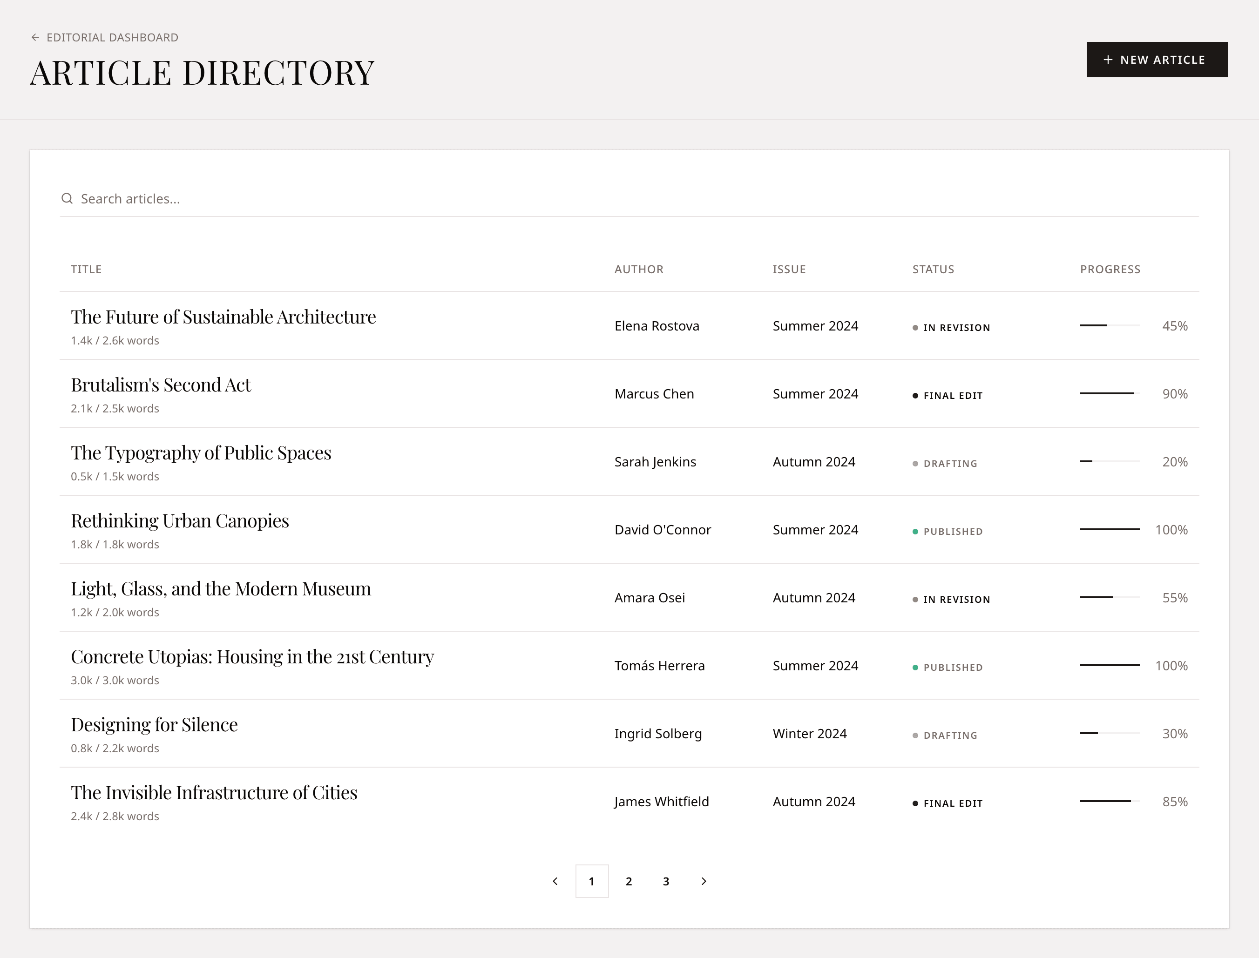The image size is (1259, 958).
Task: Go to previous page with left chevron
Action: click(x=555, y=882)
